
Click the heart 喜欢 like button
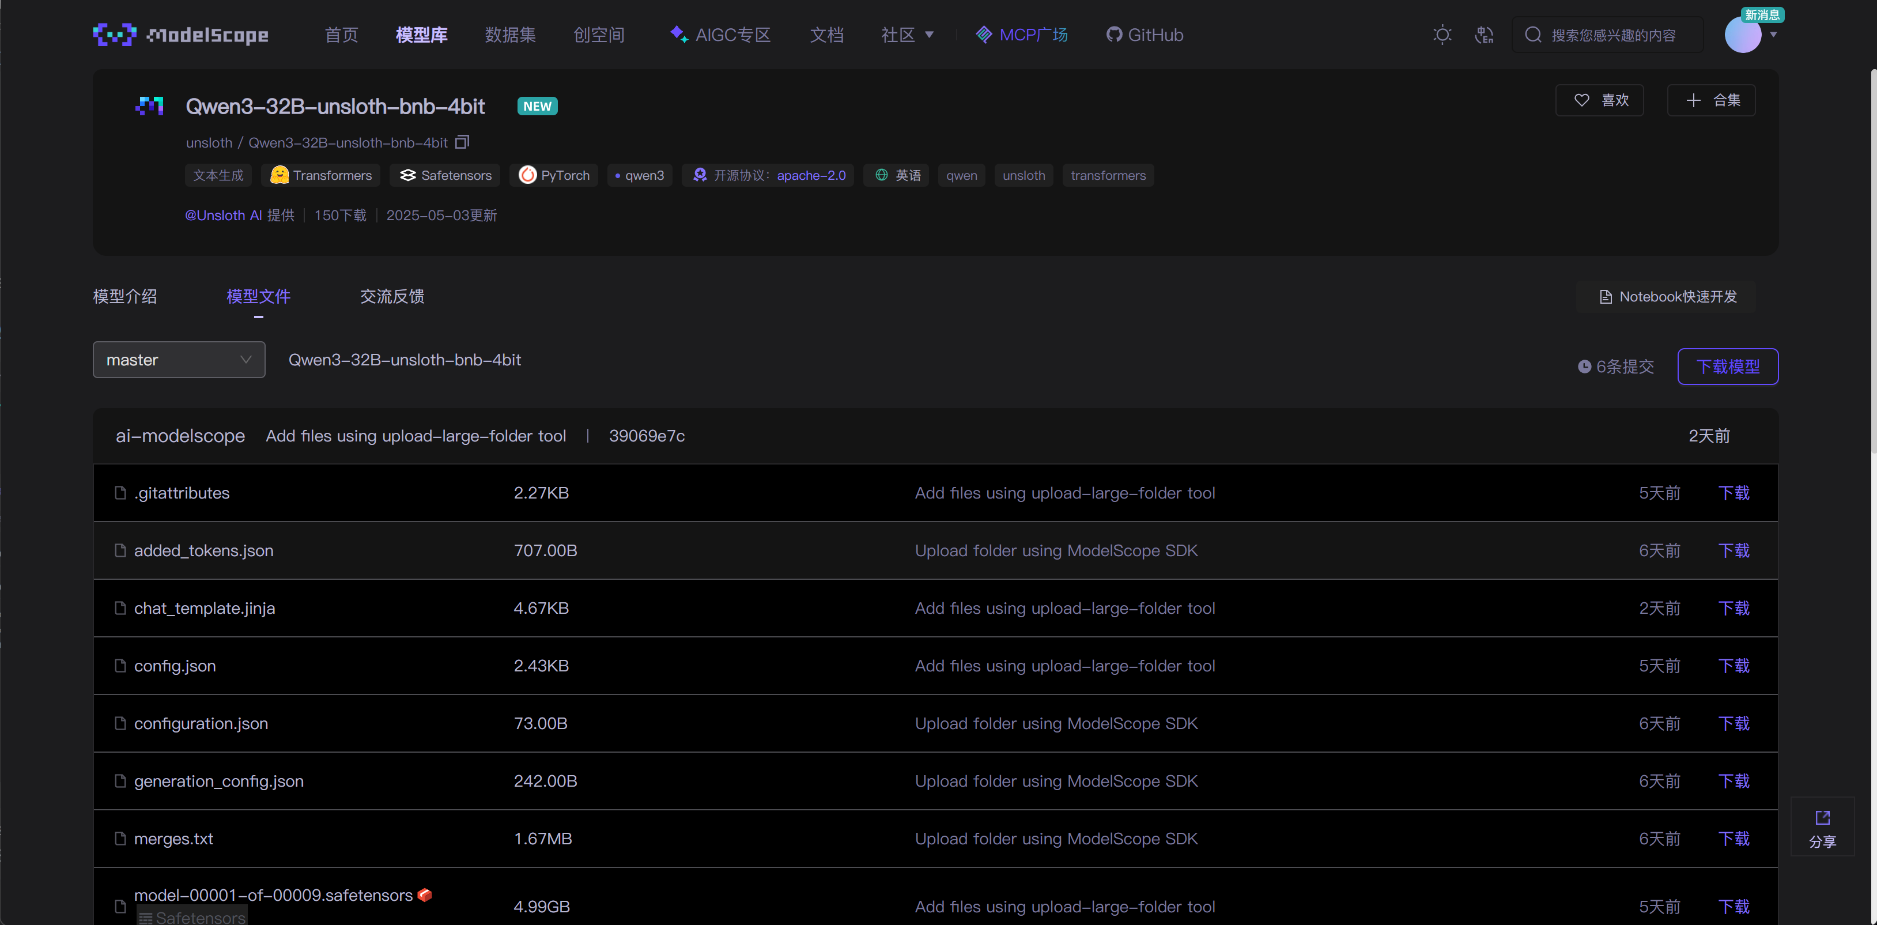pos(1599,100)
